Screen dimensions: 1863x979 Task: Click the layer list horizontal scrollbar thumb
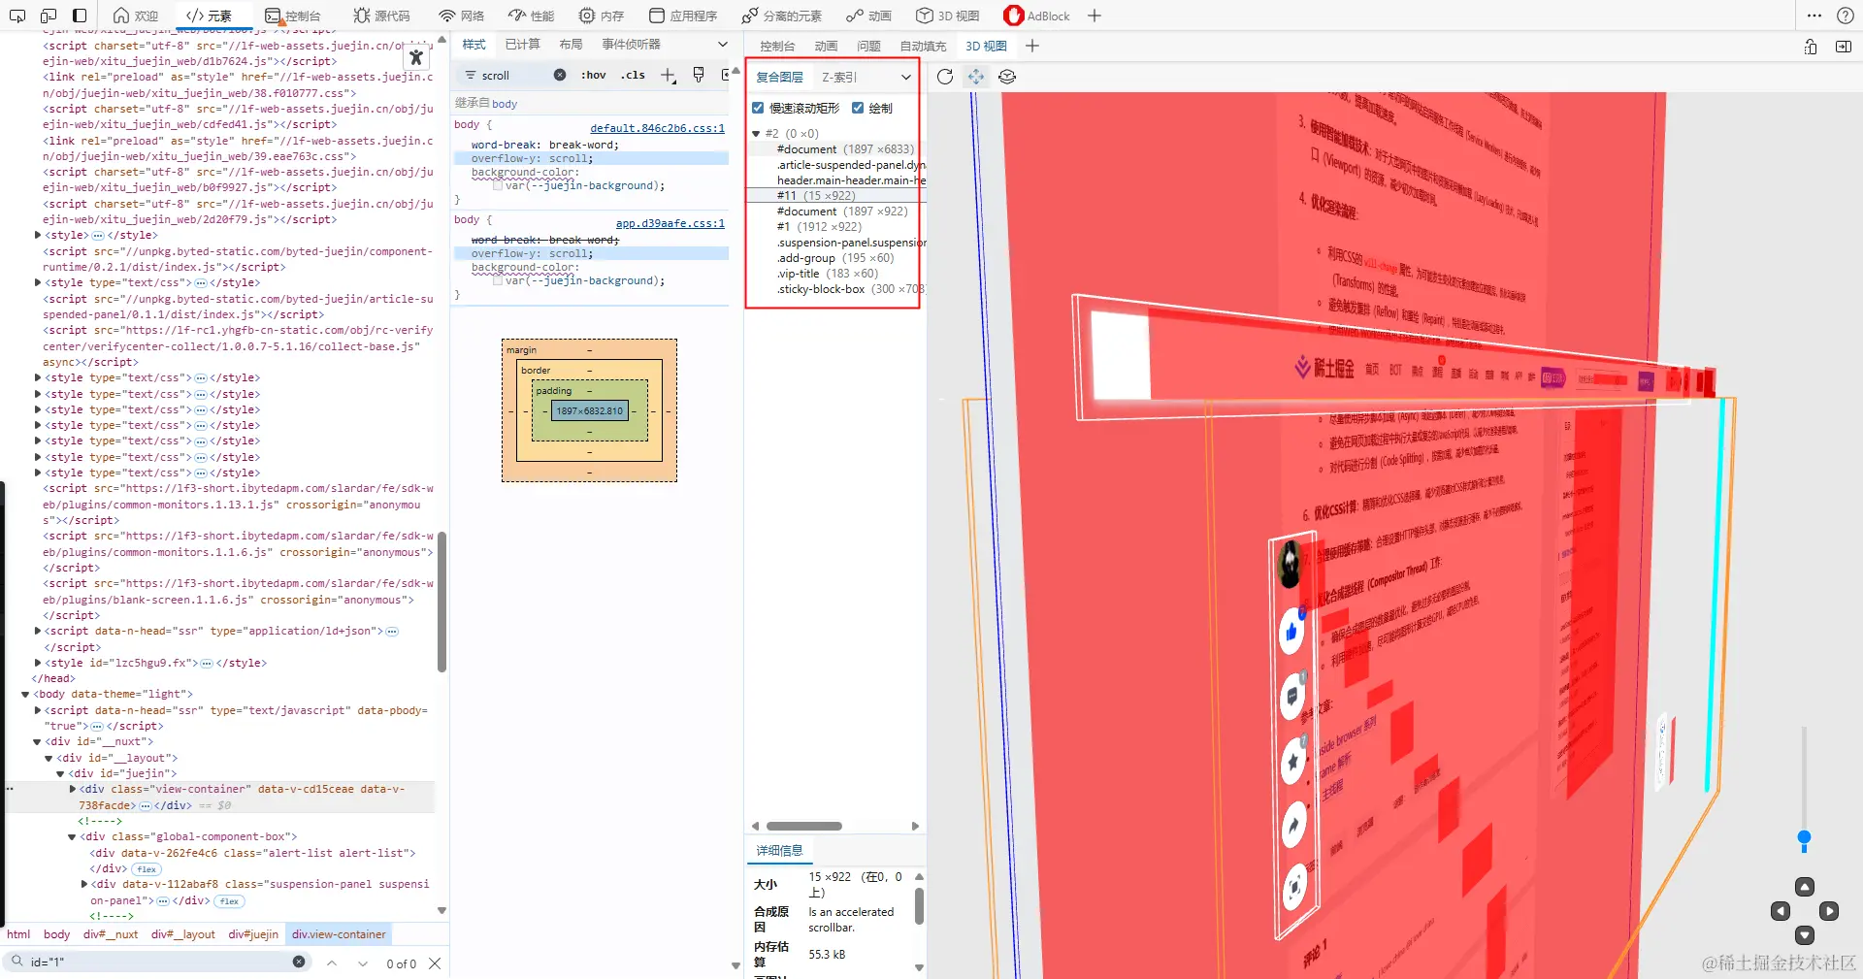[804, 827]
